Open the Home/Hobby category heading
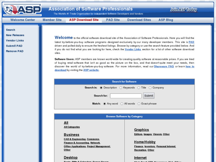 point(145,142)
